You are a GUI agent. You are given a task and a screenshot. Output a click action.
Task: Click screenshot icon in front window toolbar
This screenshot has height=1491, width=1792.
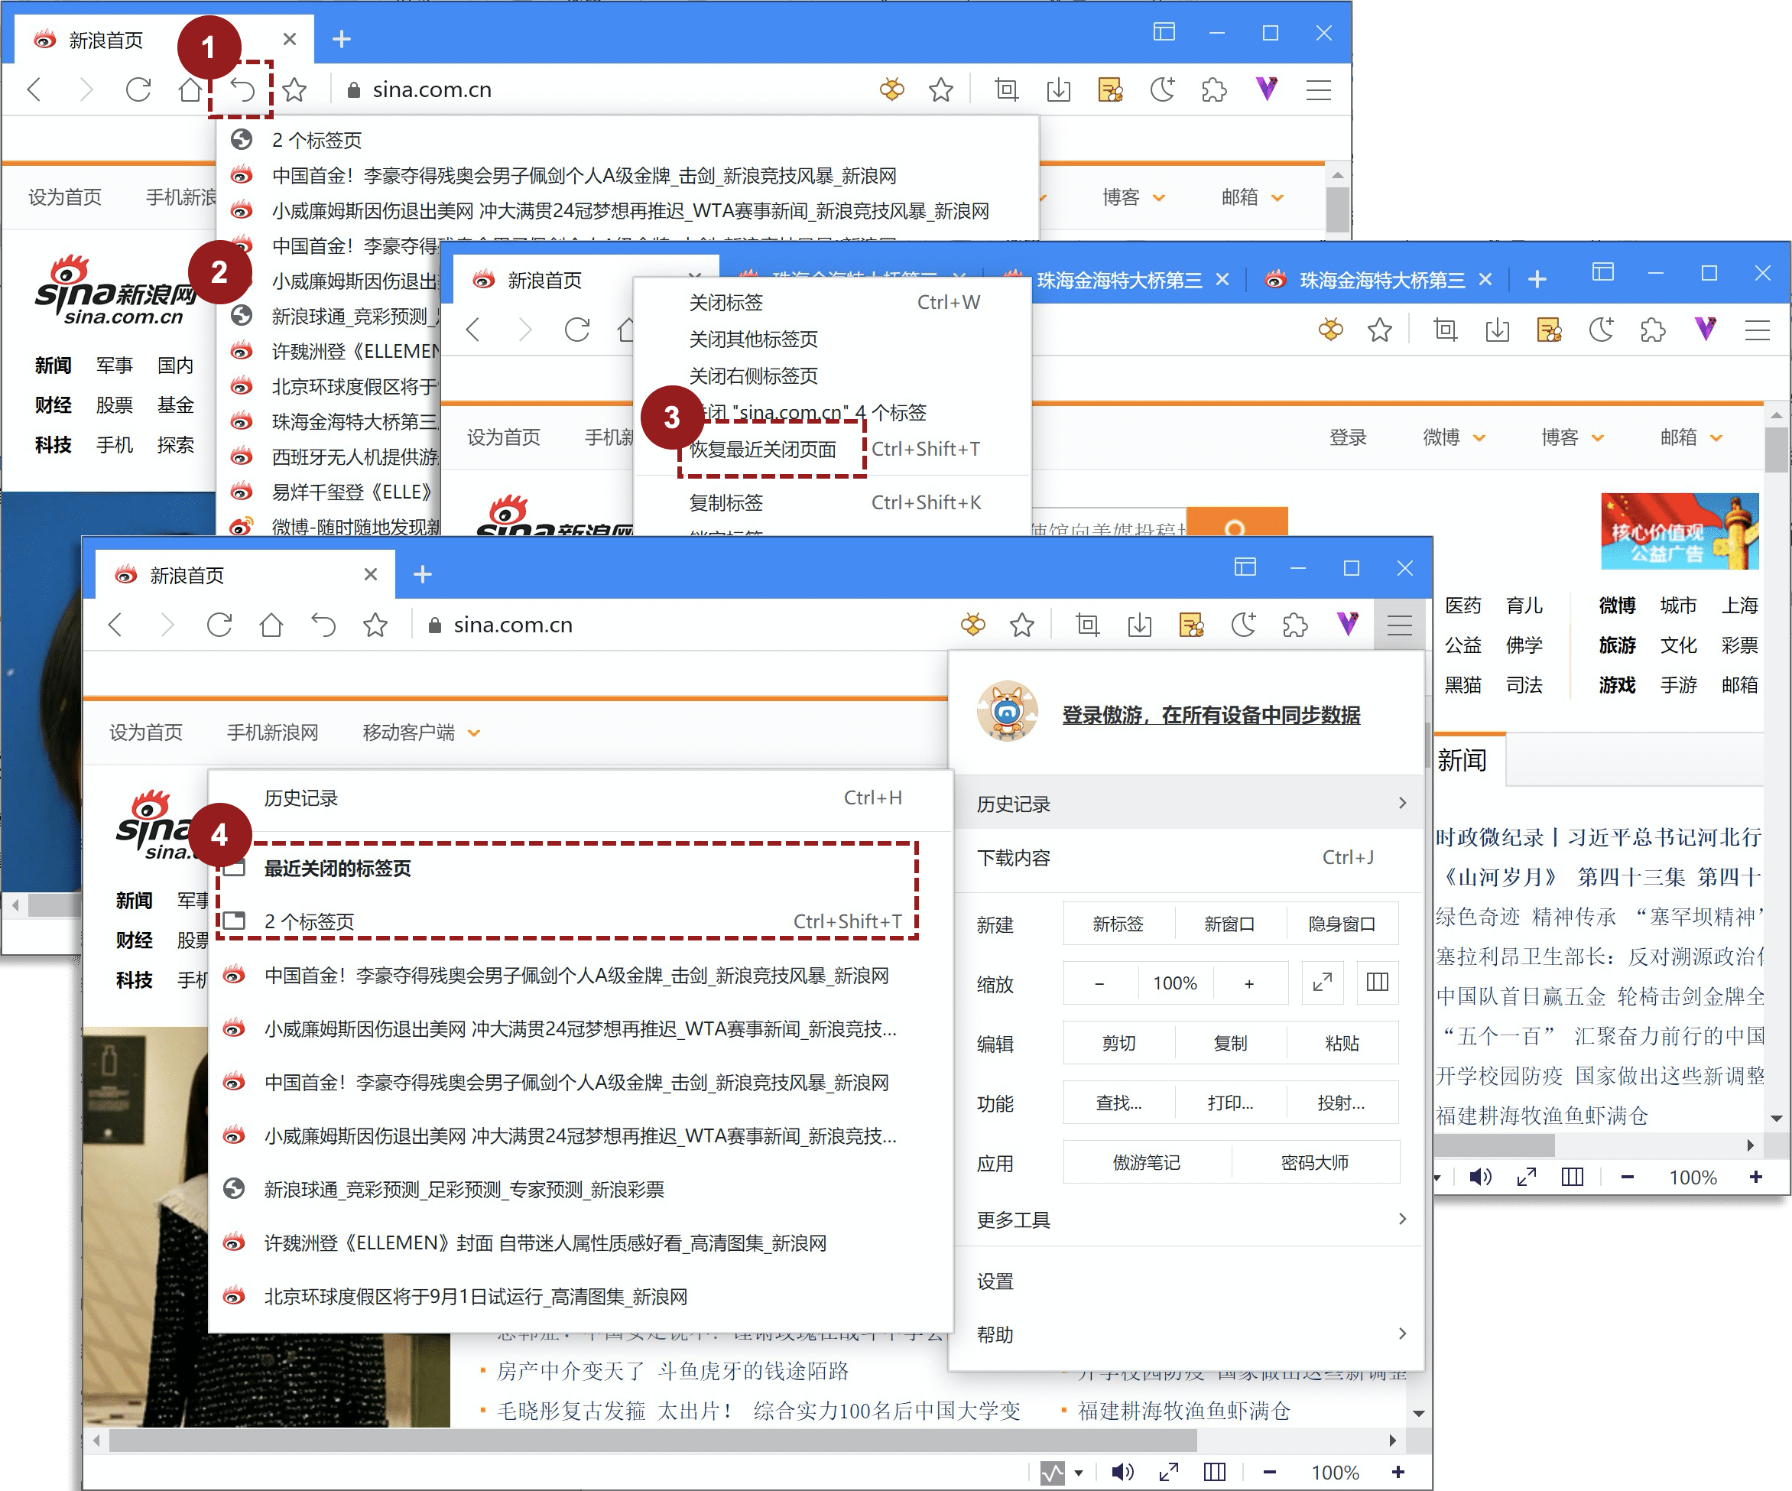(1088, 625)
